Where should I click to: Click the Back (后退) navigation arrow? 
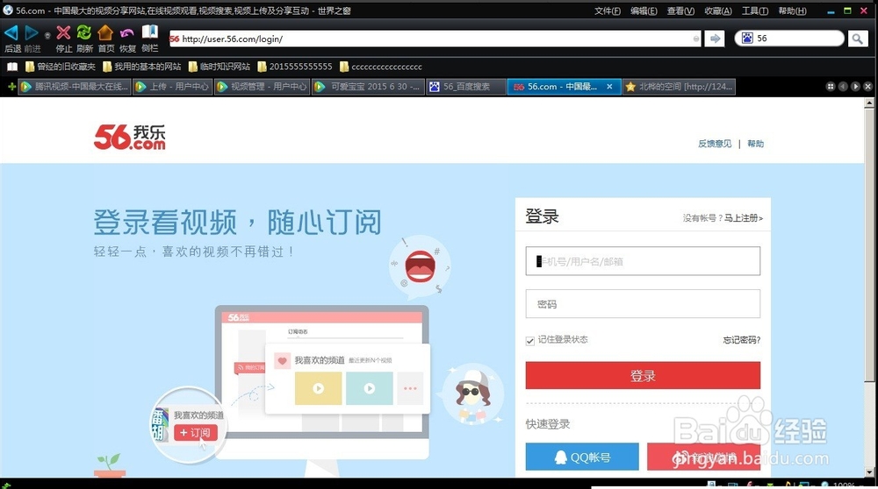click(11, 33)
